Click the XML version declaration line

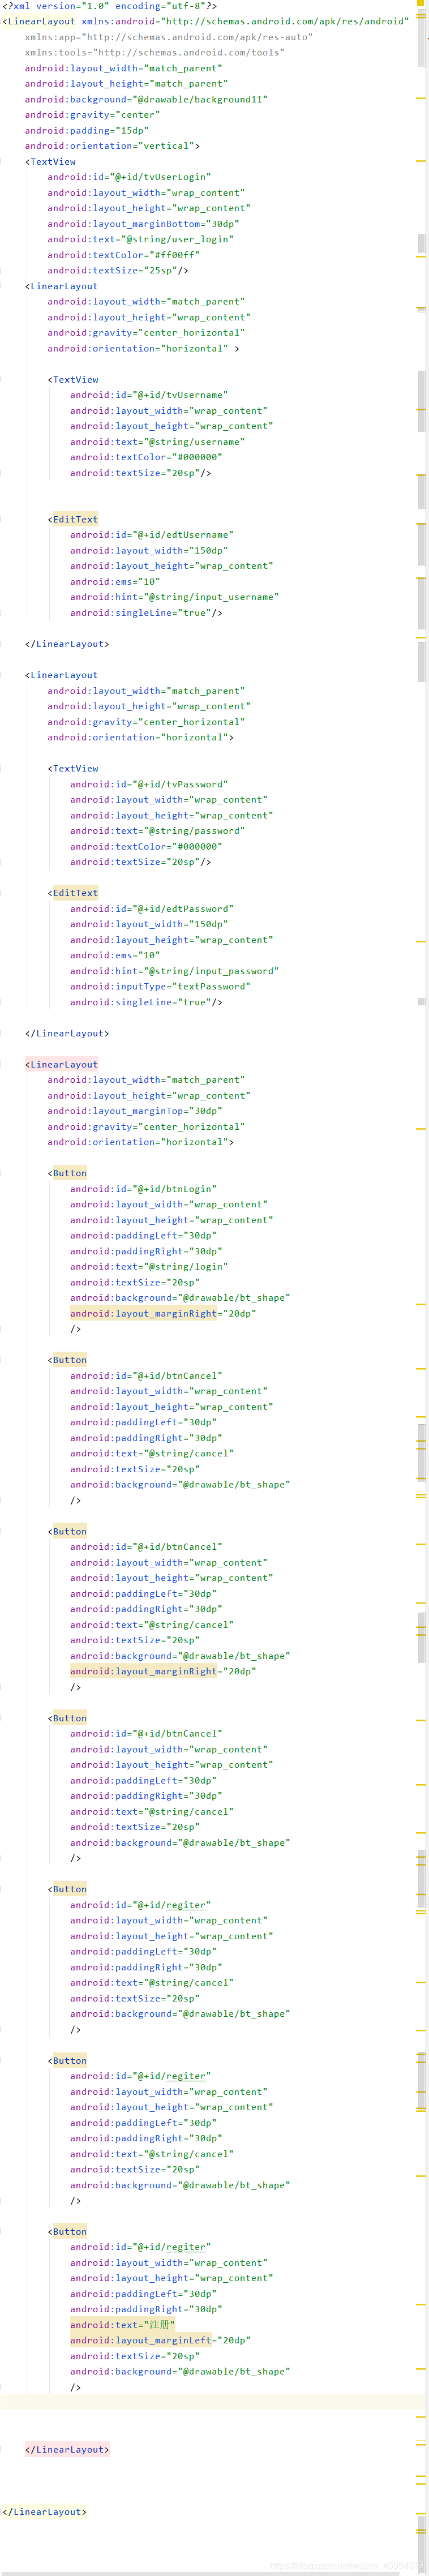110,6
